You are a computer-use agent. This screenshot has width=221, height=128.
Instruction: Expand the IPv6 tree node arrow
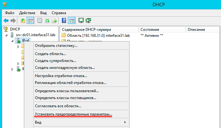[12, 69]
